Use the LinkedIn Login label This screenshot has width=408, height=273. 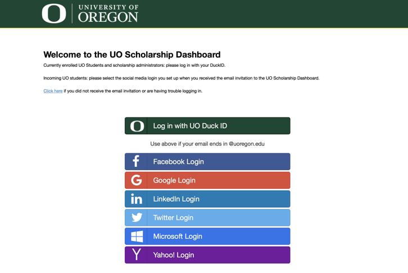tap(176, 199)
